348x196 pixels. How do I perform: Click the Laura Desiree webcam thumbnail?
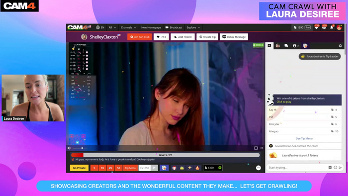(x=33, y=98)
